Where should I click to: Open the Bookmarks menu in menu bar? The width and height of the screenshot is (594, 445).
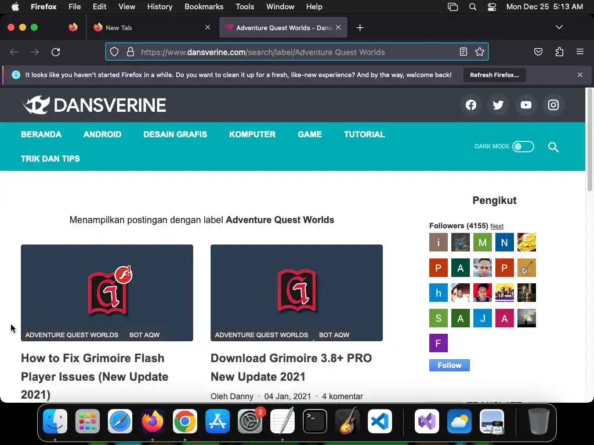click(204, 6)
